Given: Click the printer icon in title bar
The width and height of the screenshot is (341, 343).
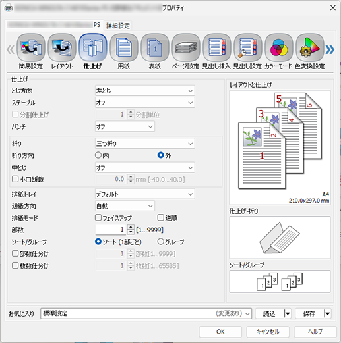Looking at the screenshot, I should [9, 8].
